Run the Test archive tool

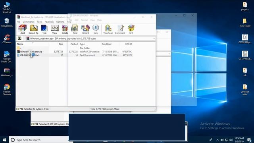[x=44, y=29]
